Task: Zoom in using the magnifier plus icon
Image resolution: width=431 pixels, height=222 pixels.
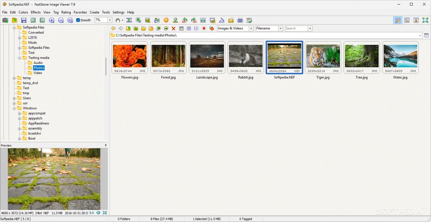Action: click(52, 20)
